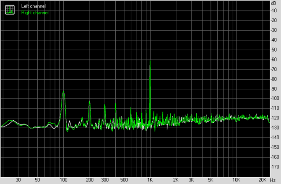Click the 200 Hz harmonic peak
The width and height of the screenshot is (281, 184).
coord(90,113)
